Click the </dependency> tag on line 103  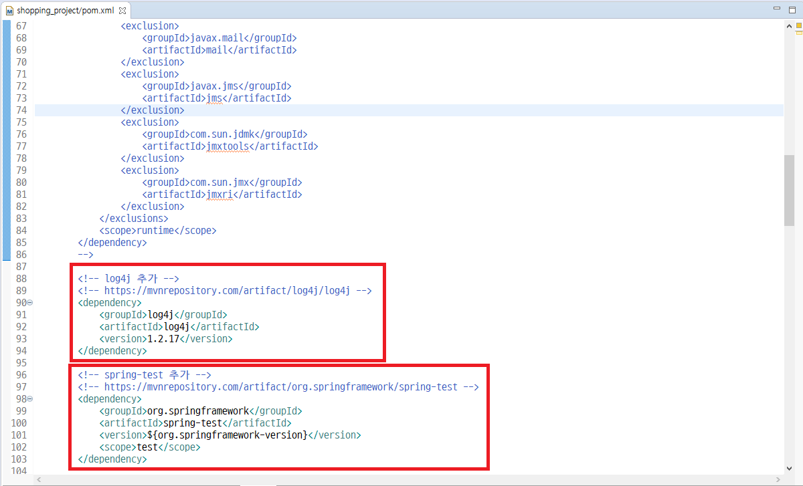click(x=112, y=459)
